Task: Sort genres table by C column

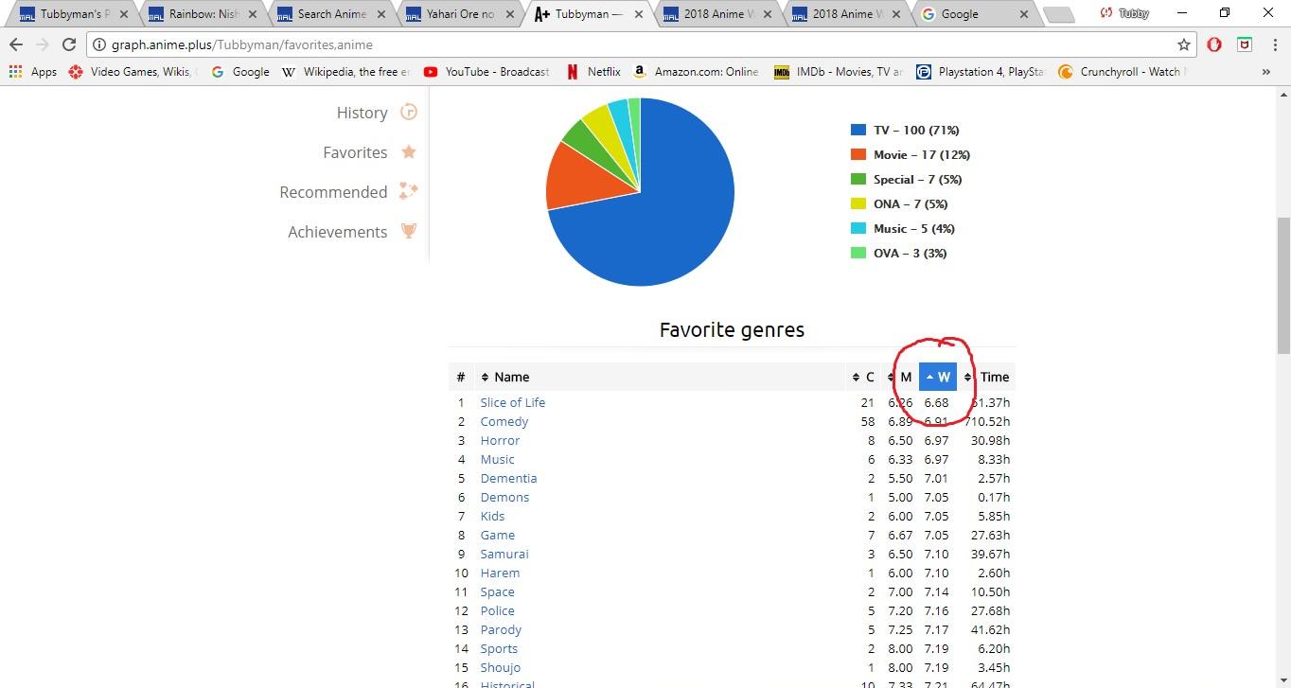Action: click(x=863, y=377)
